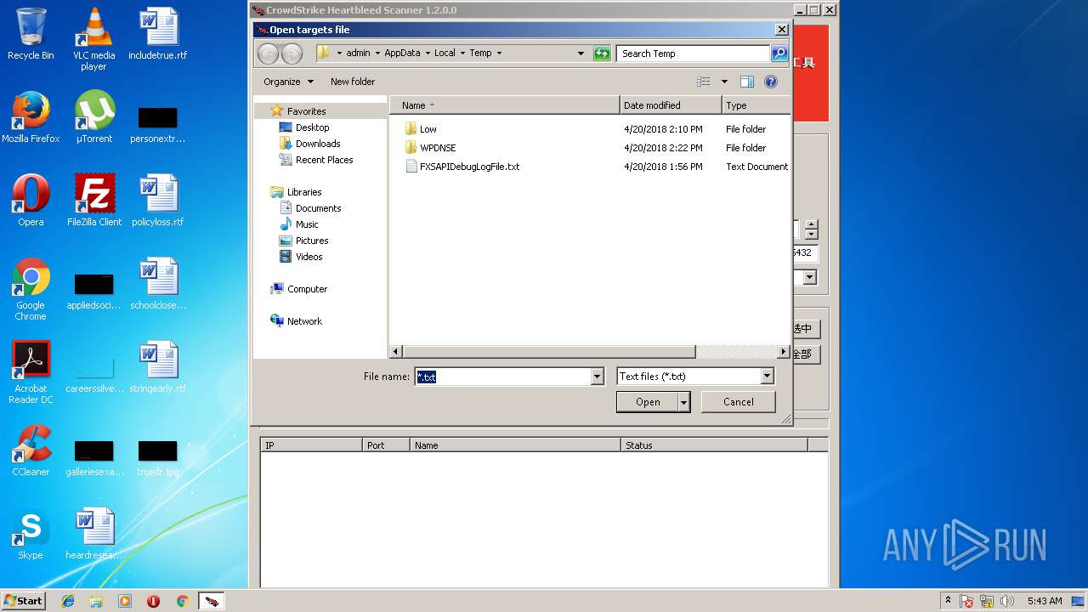The image size is (1088, 612).
Task: Select Computer in navigation pane
Action: click(307, 289)
